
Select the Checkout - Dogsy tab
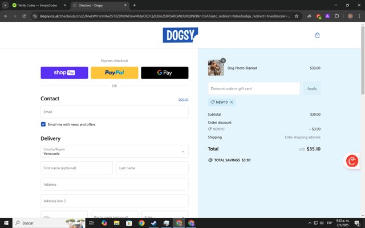click(x=100, y=5)
